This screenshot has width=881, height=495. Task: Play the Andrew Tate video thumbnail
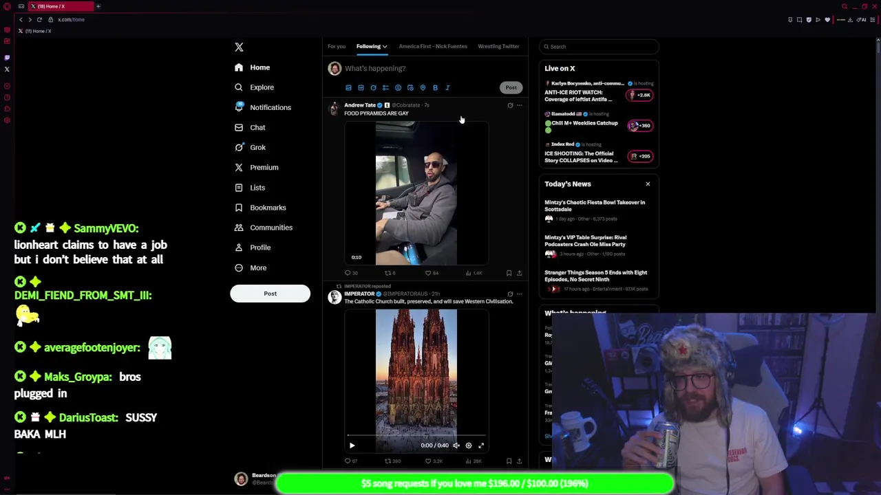click(416, 193)
